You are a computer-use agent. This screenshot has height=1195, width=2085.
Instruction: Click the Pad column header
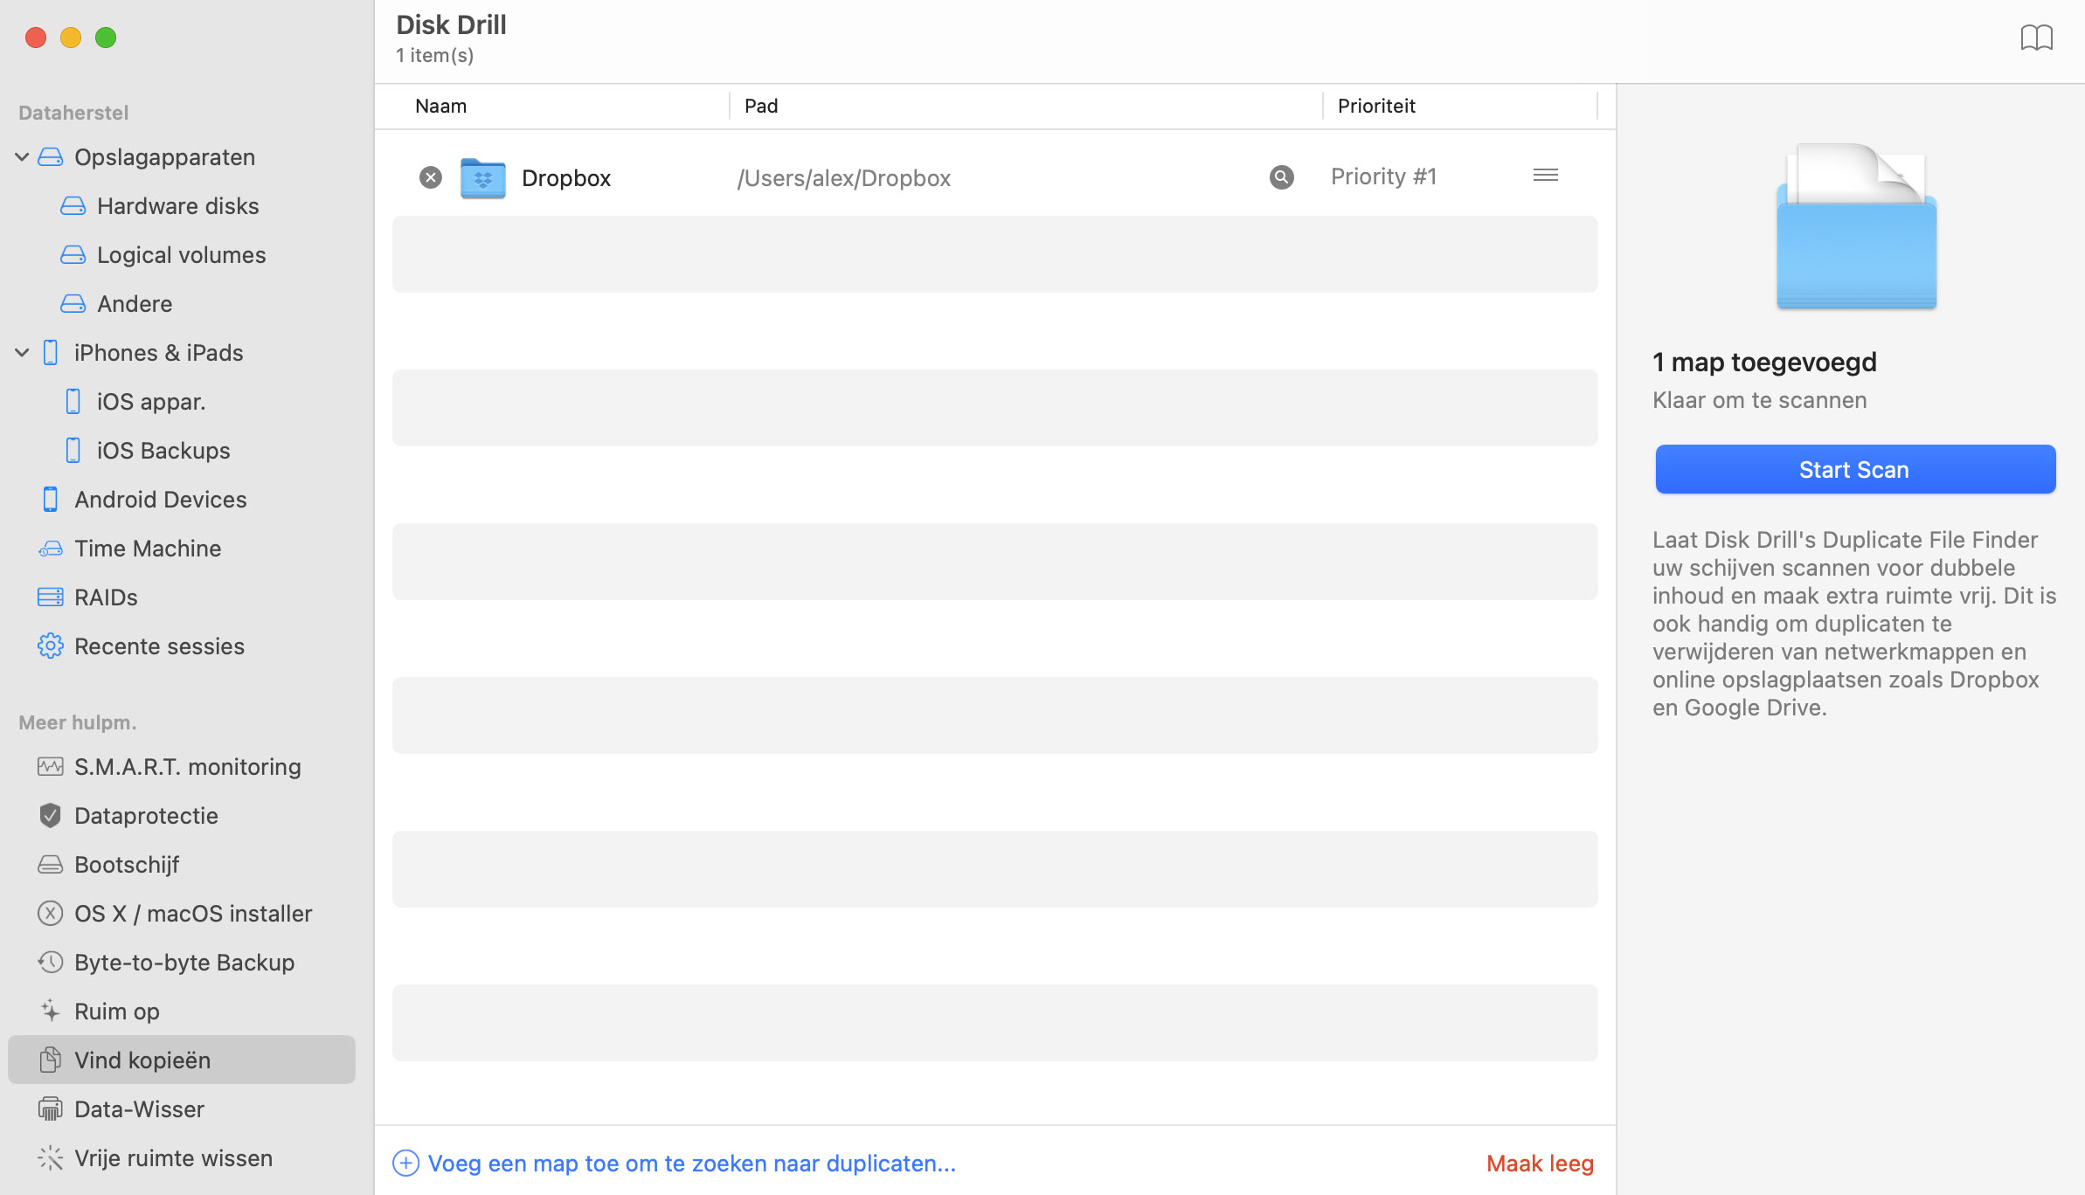tap(761, 106)
